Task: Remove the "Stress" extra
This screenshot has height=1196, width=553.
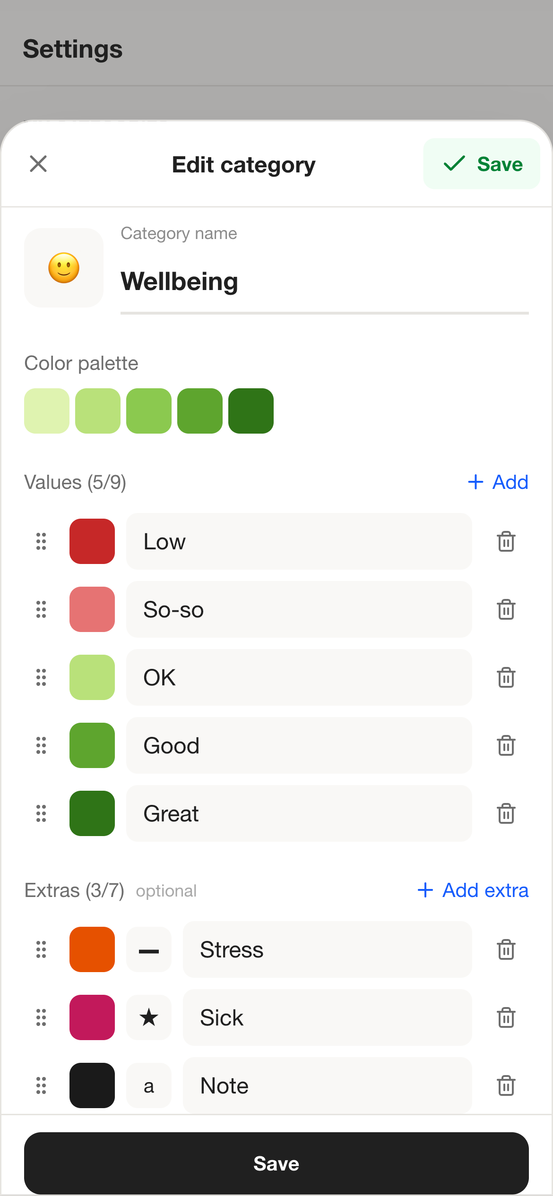Action: click(506, 949)
